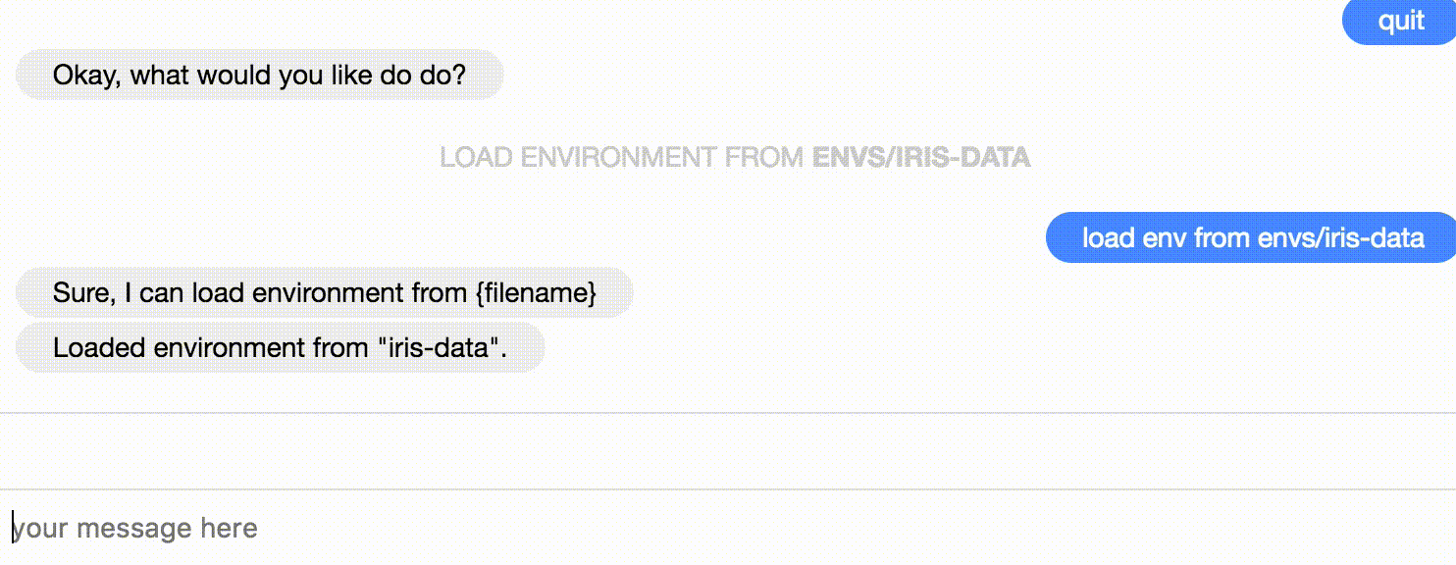1456x565 pixels.
Task: Select the "Okay, what would you like do do?" reply
Action: pyautogui.click(x=259, y=75)
